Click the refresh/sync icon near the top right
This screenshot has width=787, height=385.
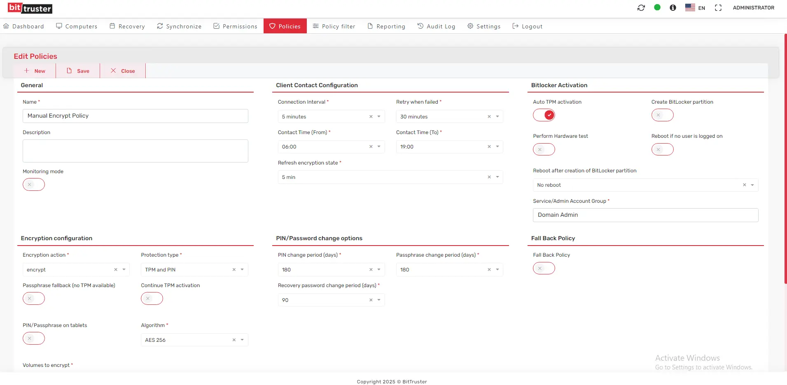tap(641, 7)
